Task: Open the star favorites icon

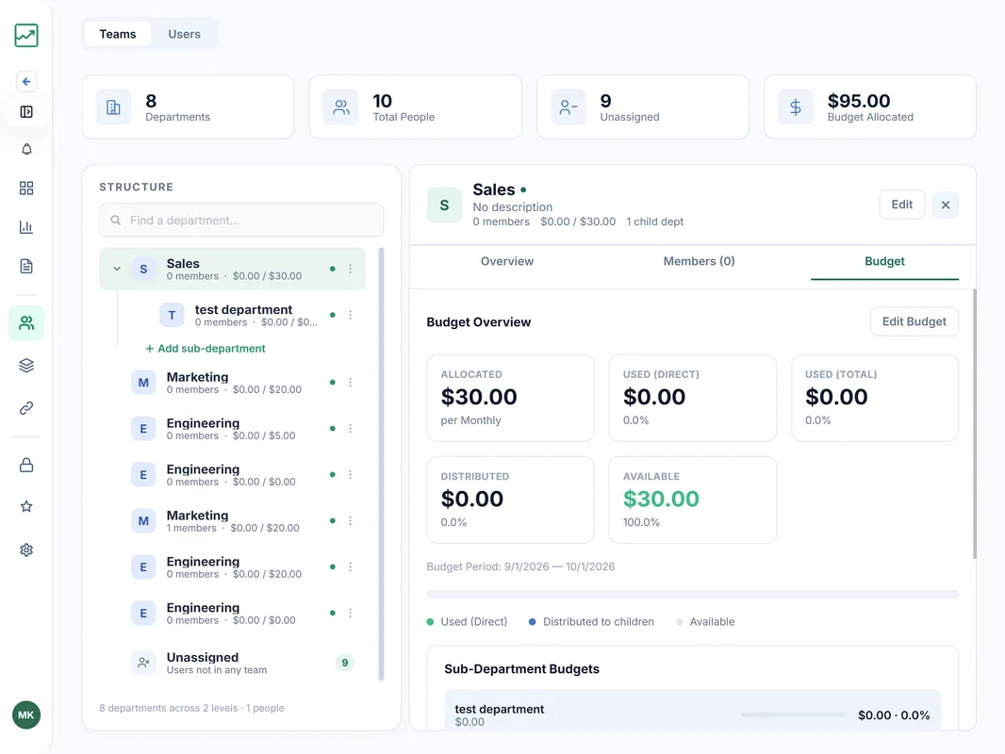Action: tap(26, 507)
